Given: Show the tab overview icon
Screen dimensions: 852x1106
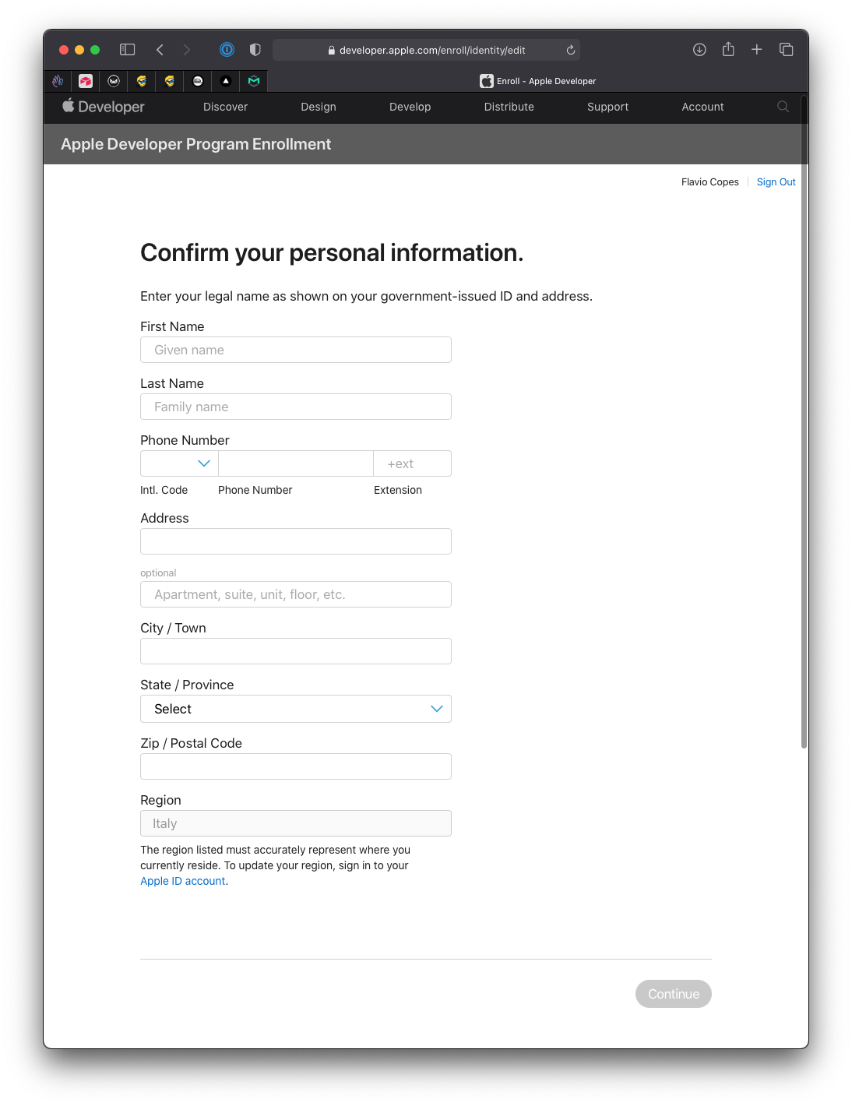Looking at the screenshot, I should tap(787, 50).
